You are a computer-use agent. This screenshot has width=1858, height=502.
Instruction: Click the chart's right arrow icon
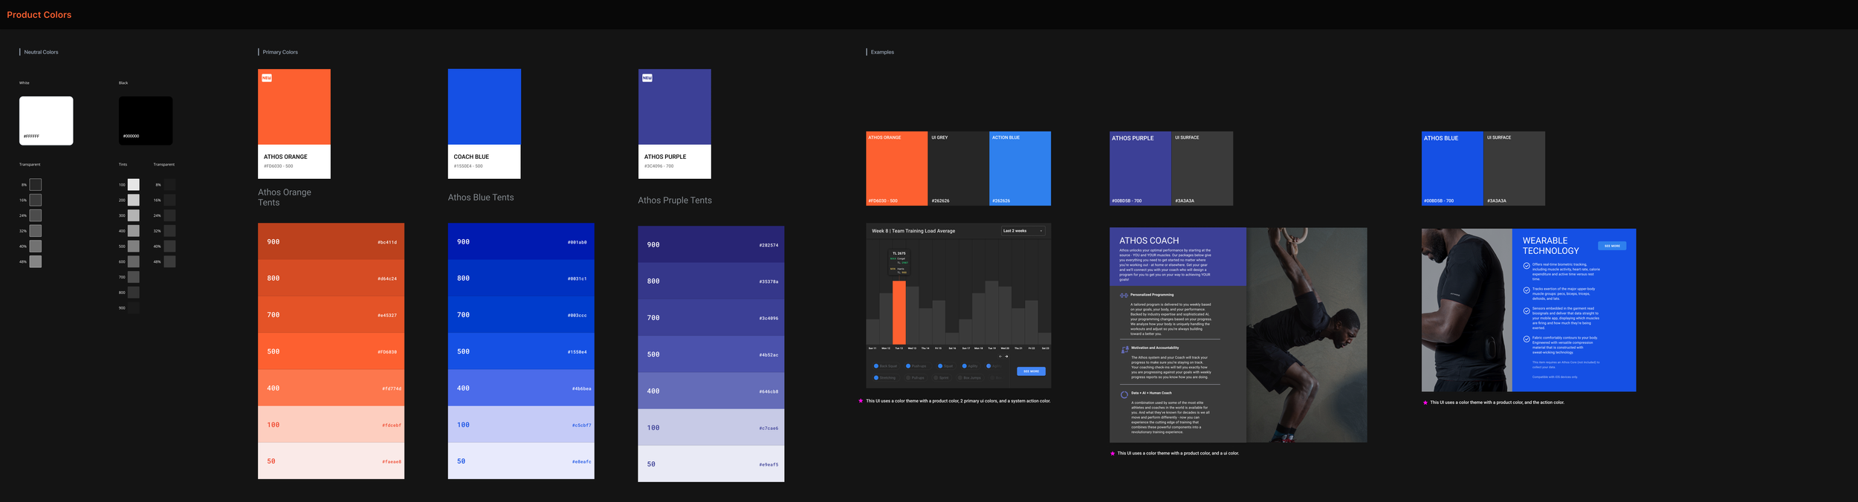(x=1006, y=356)
